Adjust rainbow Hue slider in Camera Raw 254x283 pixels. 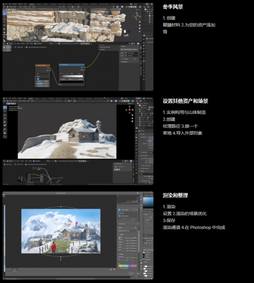click(x=127, y=266)
